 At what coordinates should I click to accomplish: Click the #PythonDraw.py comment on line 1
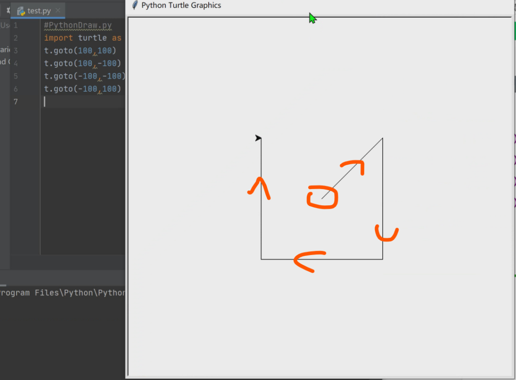pyautogui.click(x=78, y=25)
